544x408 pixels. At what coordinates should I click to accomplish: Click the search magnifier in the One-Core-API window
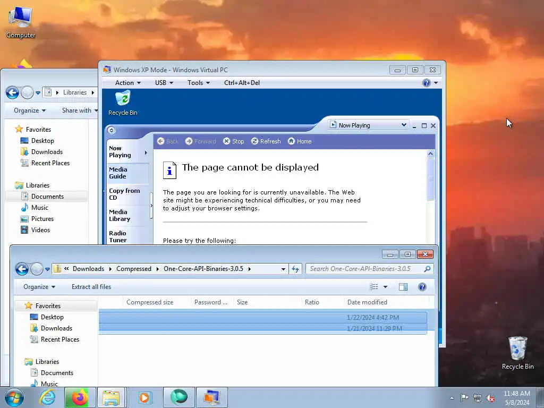[427, 269]
